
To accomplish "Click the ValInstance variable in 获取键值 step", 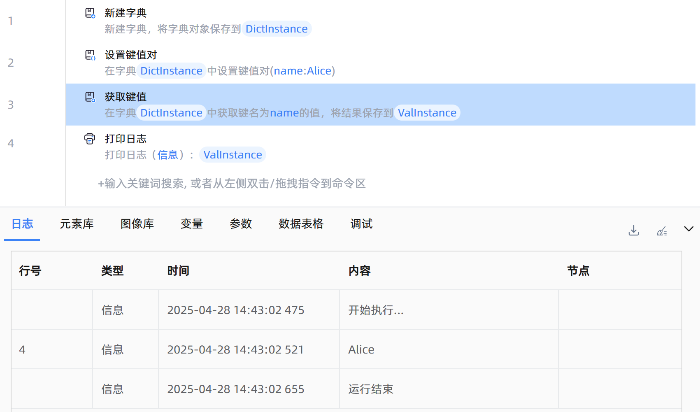I will point(427,113).
